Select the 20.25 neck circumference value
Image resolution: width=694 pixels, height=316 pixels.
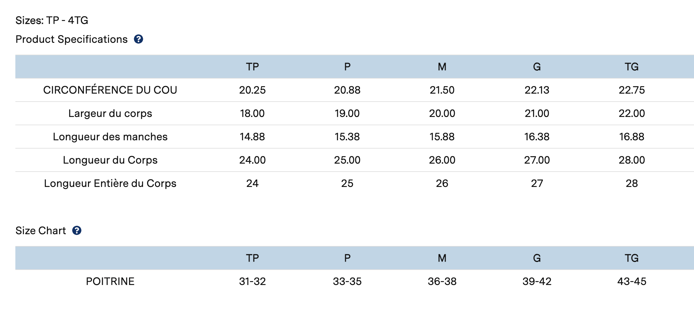click(x=252, y=90)
